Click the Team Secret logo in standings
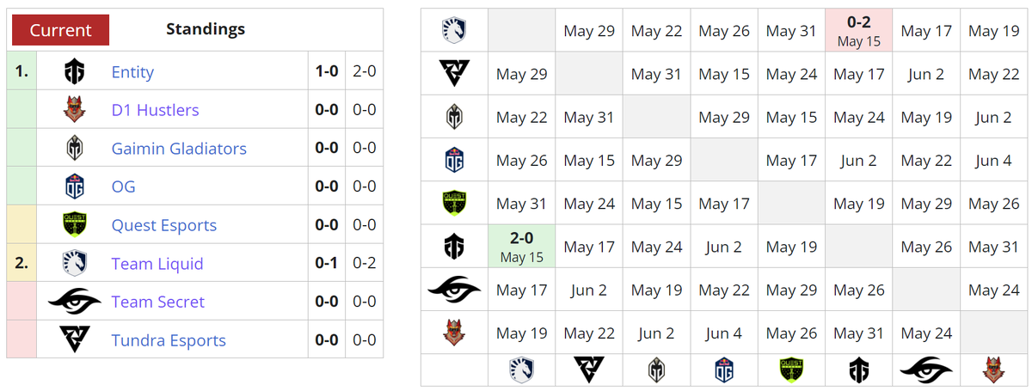This screenshot has width=1032, height=391. [75, 302]
